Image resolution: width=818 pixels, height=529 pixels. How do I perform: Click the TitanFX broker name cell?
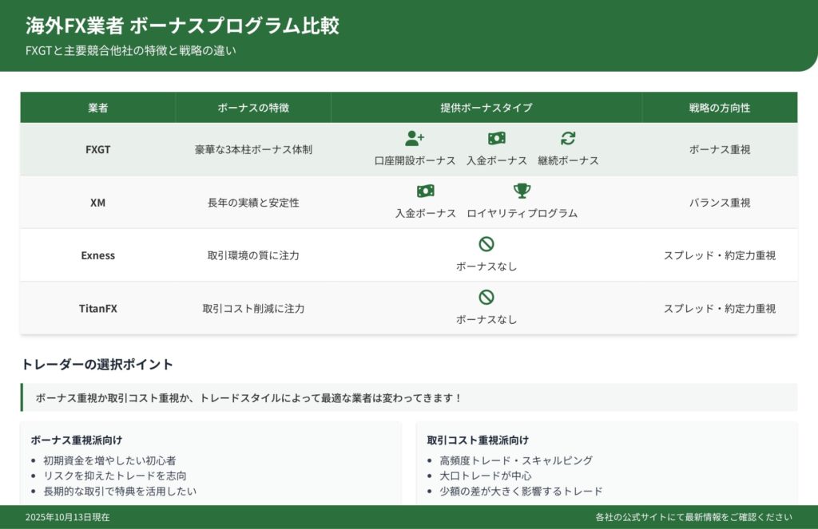tap(97, 308)
